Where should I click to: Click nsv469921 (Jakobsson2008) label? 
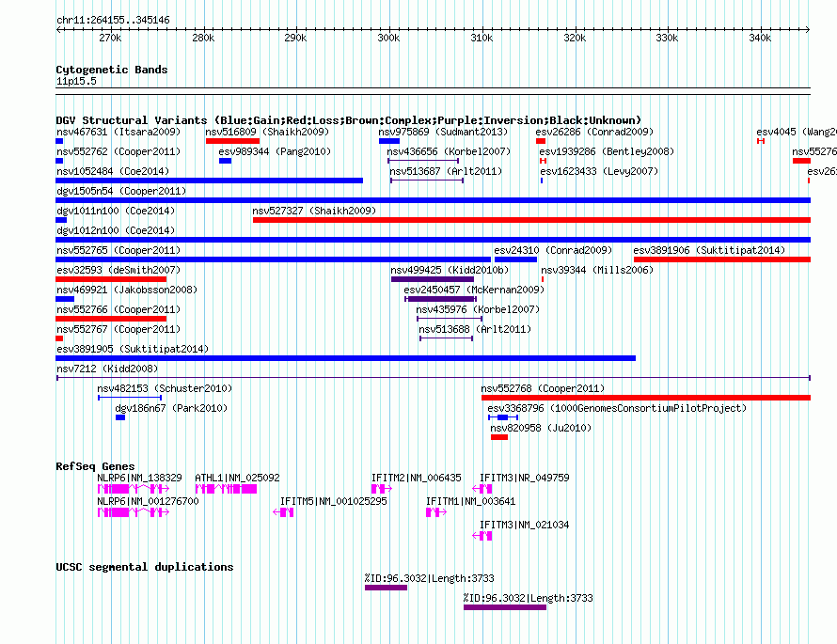(127, 290)
